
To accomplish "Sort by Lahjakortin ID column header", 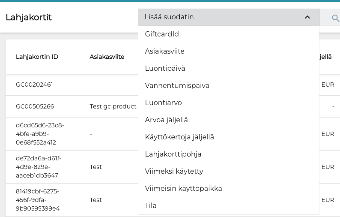I will [x=37, y=57].
